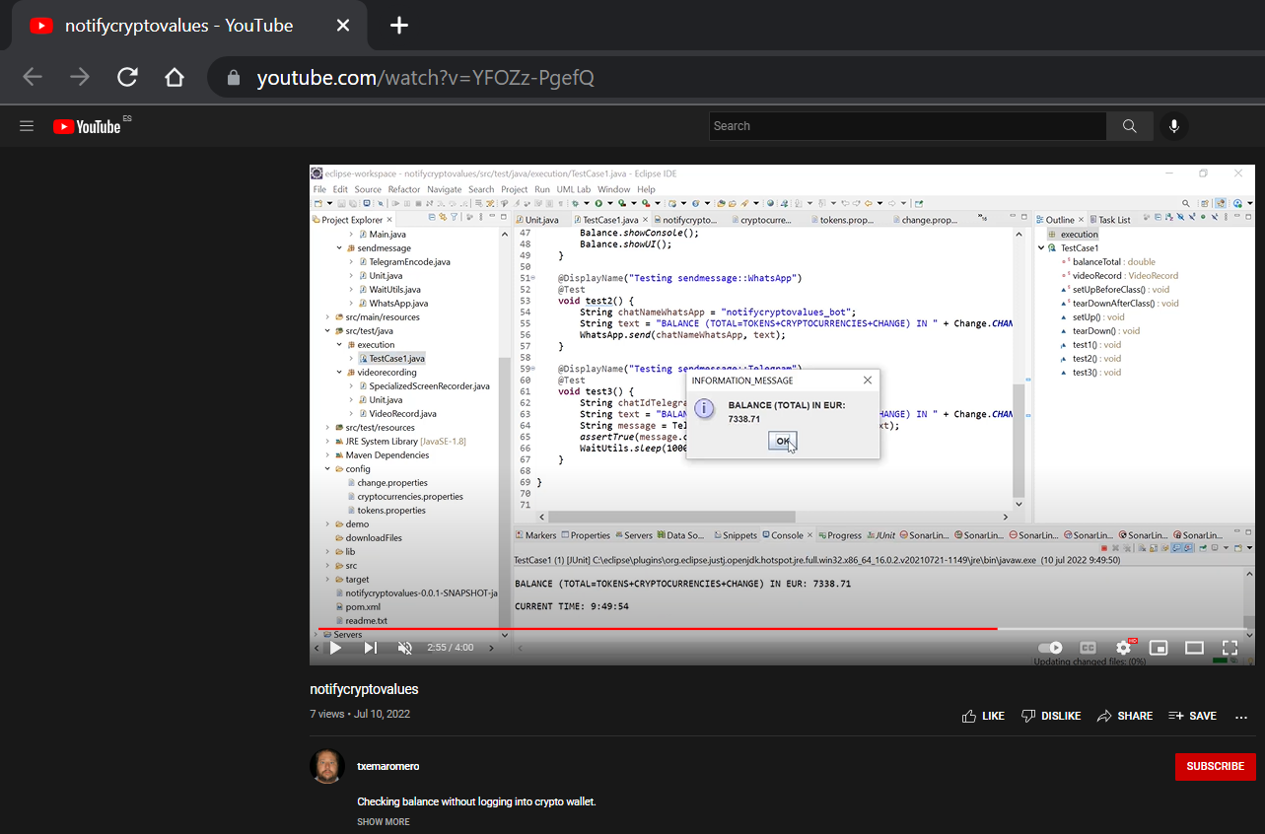Select pom.xml in Project Explorer

357,607
